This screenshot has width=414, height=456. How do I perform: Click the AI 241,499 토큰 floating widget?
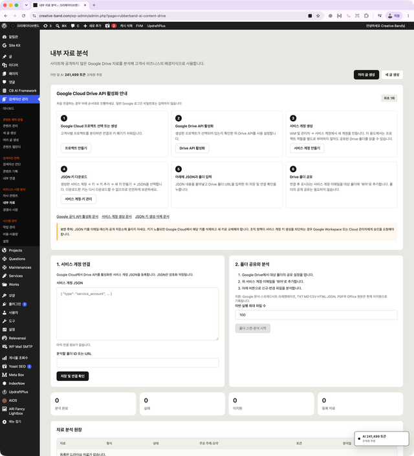click(382, 439)
